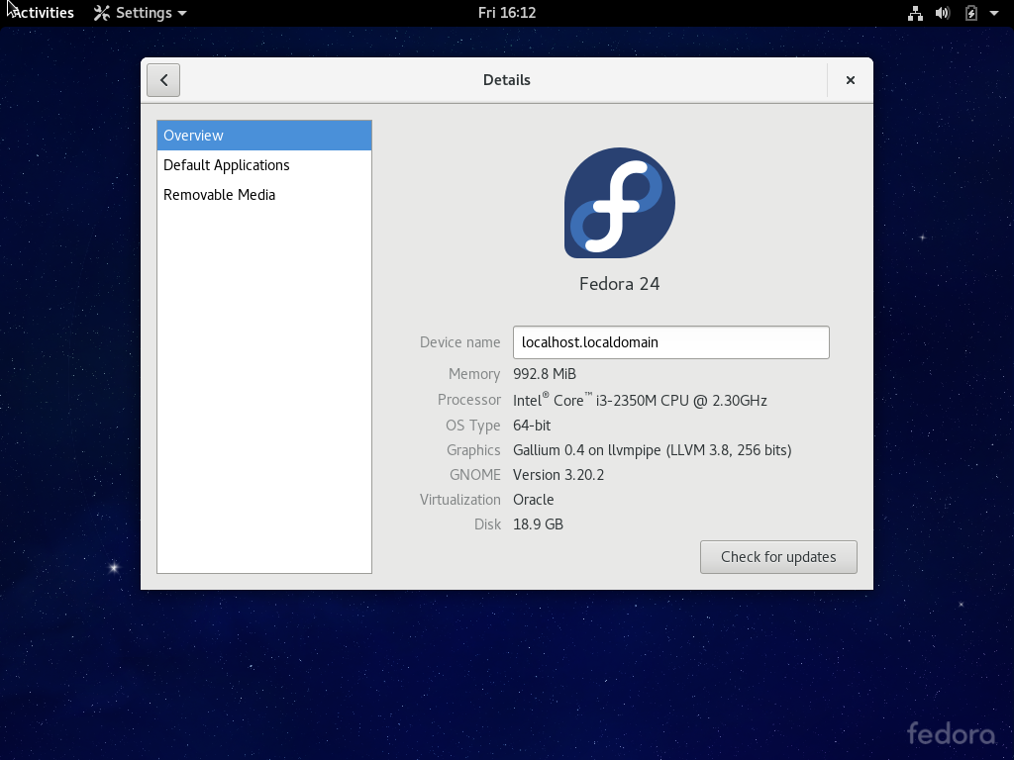Click the Intel Core i3-2350M processor text
The height and width of the screenshot is (760, 1014).
tap(641, 400)
